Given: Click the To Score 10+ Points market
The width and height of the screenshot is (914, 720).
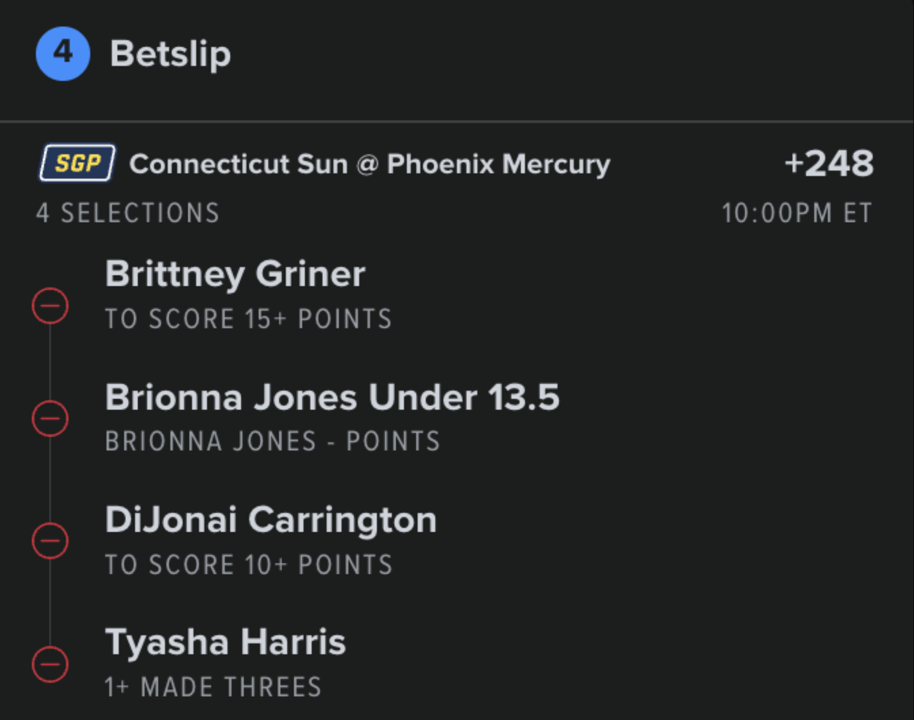Looking at the screenshot, I should (x=249, y=565).
